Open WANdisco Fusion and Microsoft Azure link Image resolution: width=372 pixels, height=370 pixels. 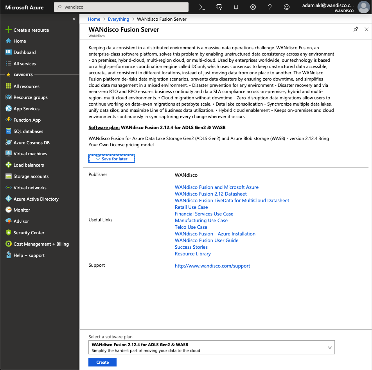217,187
